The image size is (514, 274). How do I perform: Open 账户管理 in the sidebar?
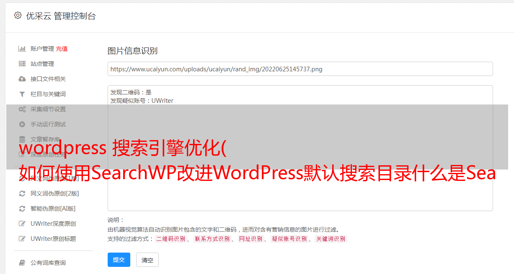pos(42,49)
